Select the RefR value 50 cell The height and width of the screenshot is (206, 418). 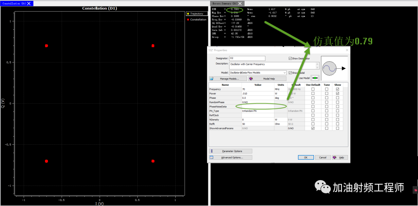258,124
